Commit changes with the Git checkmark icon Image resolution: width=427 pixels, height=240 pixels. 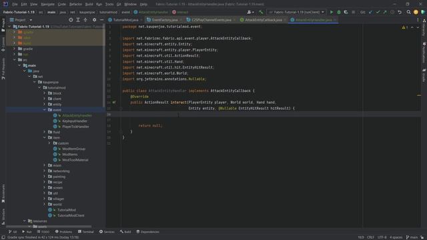pyautogui.click(x=378, y=12)
